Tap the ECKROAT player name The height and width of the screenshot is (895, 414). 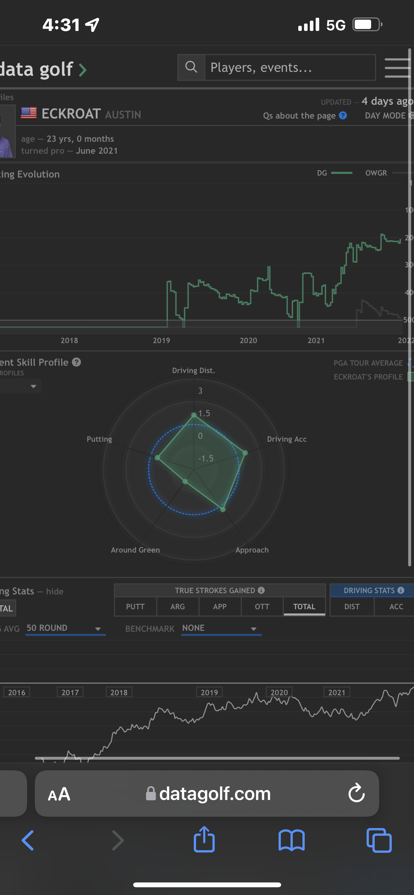tap(71, 114)
